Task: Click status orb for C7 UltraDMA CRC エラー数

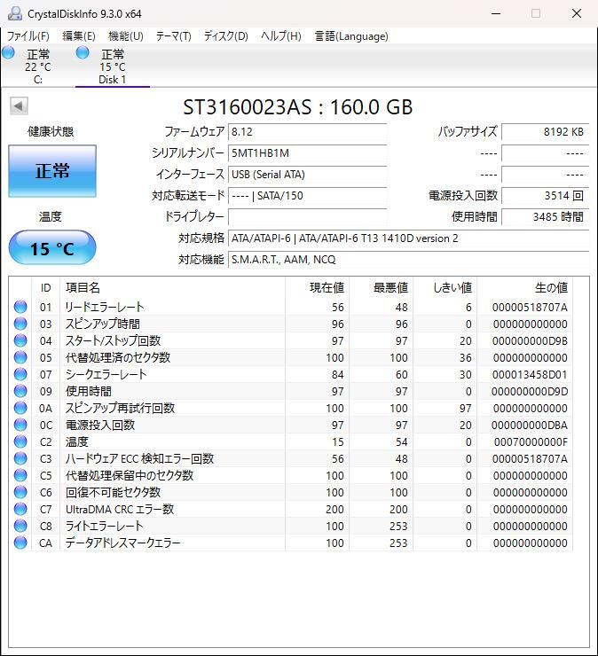Action: 20,509
